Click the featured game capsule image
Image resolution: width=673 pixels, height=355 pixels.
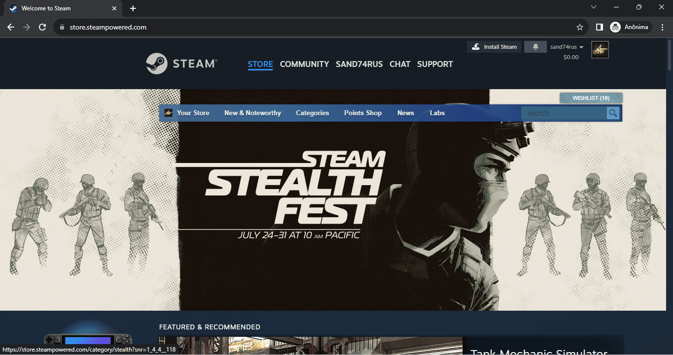pyautogui.click(x=311, y=346)
